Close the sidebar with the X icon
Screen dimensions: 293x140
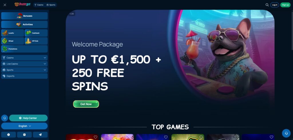pyautogui.click(x=5, y=5)
